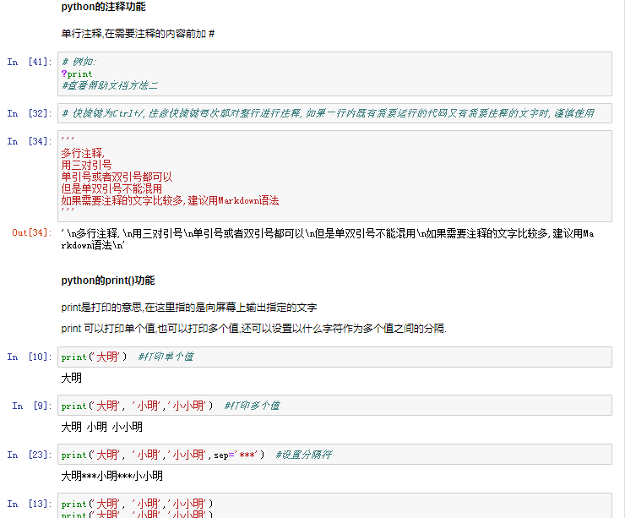Click paragraph 'print 可以打印单个值...'
This screenshot has width=625, height=518.
click(x=254, y=329)
